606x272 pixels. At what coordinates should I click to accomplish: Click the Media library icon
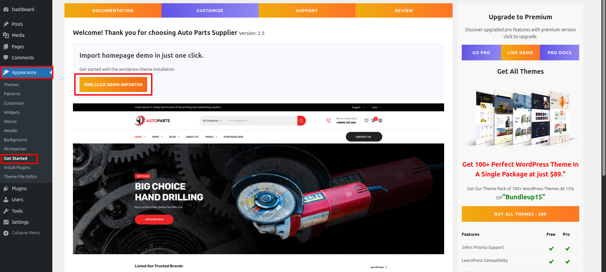[6, 35]
